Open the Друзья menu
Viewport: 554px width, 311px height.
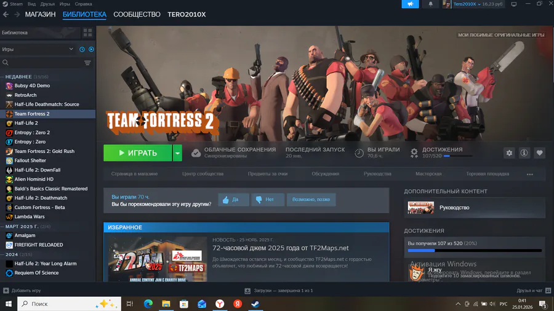tap(47, 4)
